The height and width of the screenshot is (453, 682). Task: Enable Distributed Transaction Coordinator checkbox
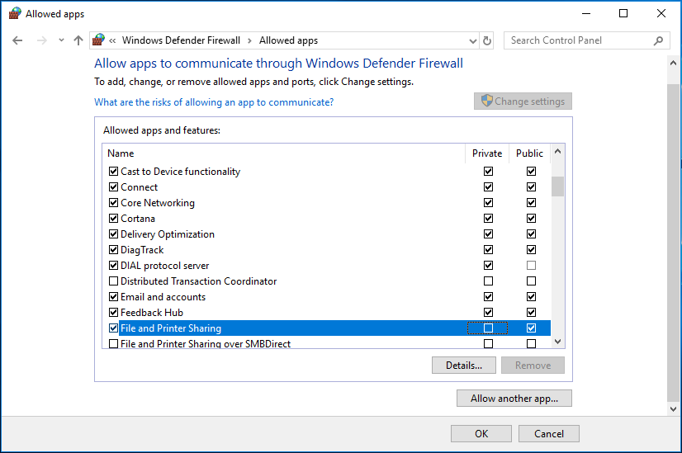click(113, 281)
